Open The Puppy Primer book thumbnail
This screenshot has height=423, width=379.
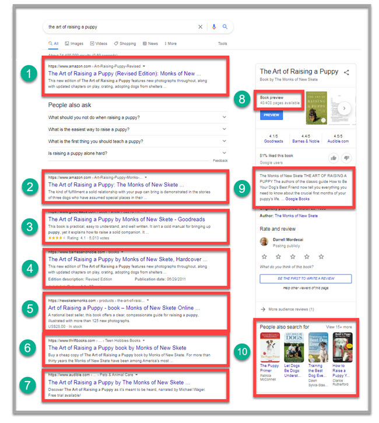(x=270, y=347)
